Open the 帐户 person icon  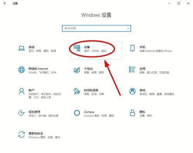22,92
